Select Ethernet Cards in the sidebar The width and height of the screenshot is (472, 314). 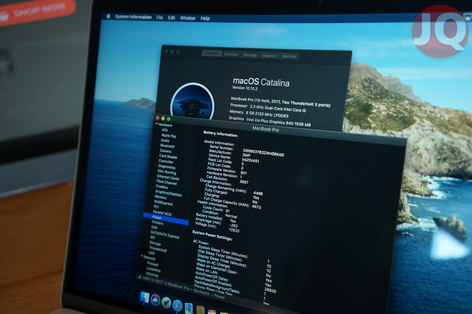pos(168,177)
